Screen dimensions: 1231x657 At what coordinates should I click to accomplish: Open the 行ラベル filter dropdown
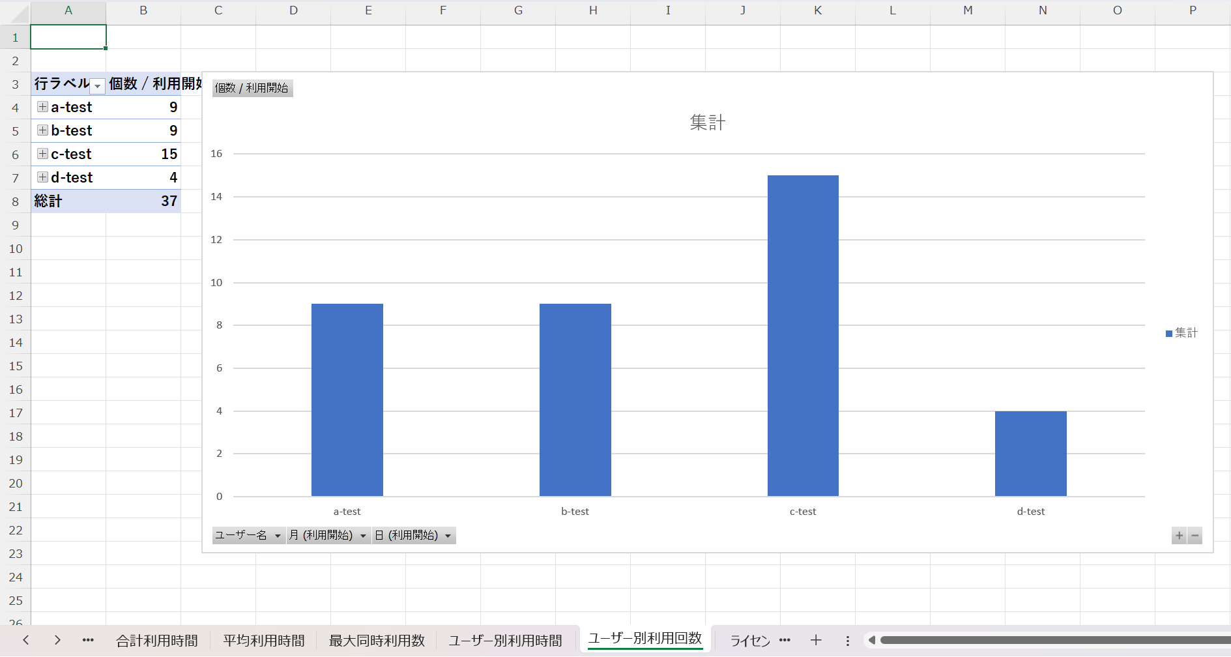pos(98,86)
